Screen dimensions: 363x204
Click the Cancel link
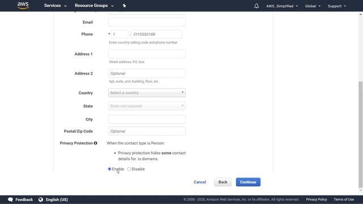[x=200, y=182]
